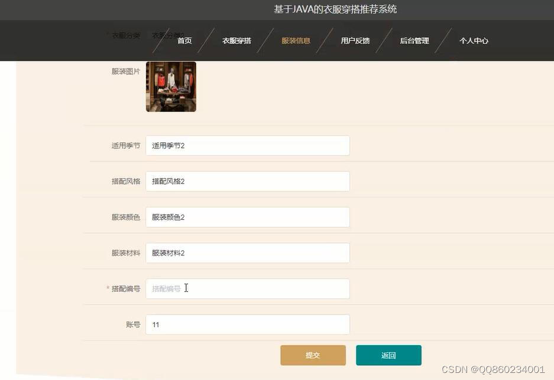Click the teal 返回 button
This screenshot has height=380, width=554.
coord(388,355)
